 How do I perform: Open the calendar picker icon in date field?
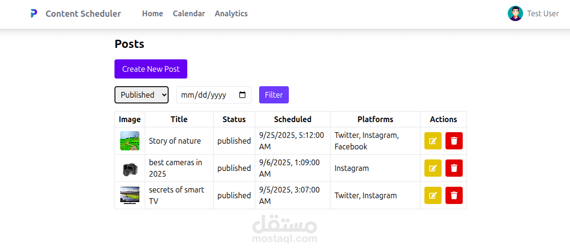(x=242, y=95)
